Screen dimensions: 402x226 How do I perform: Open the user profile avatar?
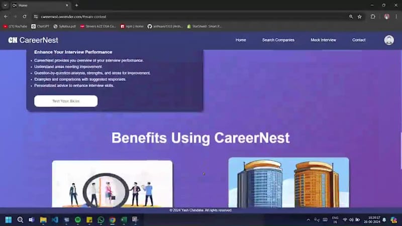click(389, 40)
